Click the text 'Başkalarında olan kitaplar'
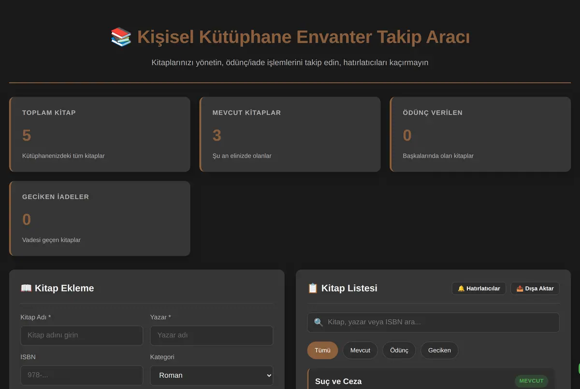Image resolution: width=580 pixels, height=389 pixels. click(438, 156)
